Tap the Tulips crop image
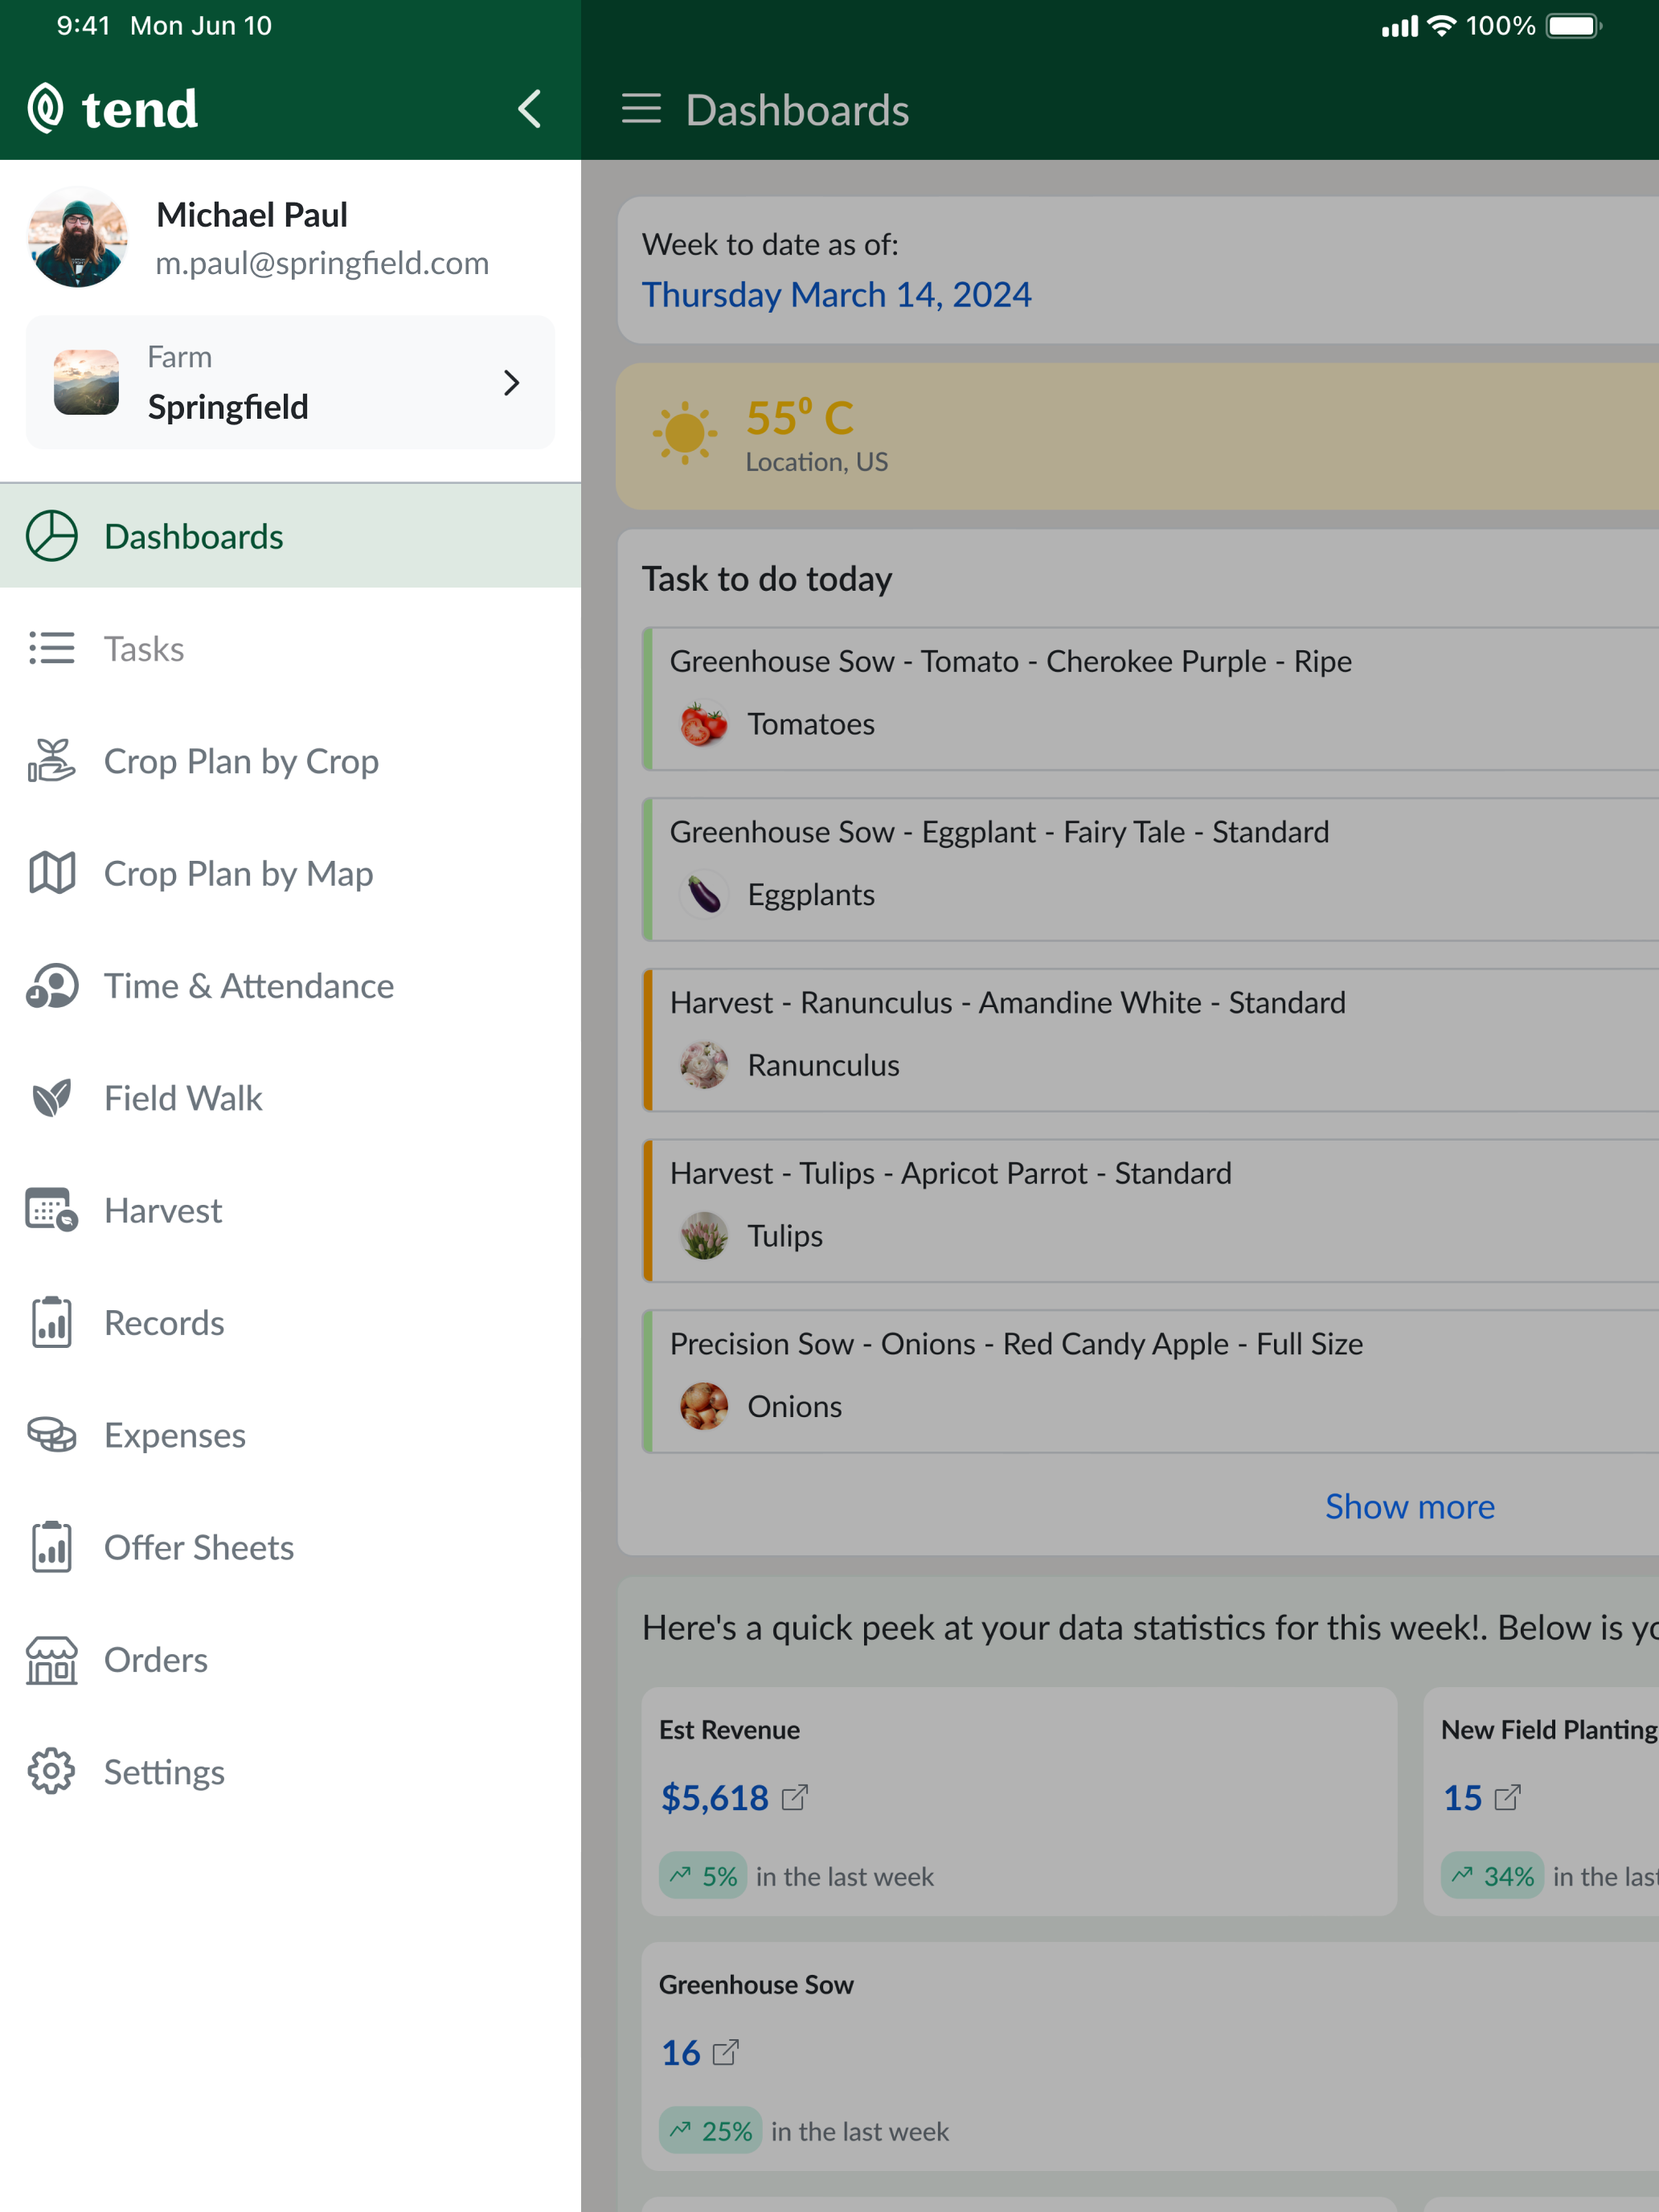This screenshot has width=1659, height=2212. (x=704, y=1236)
